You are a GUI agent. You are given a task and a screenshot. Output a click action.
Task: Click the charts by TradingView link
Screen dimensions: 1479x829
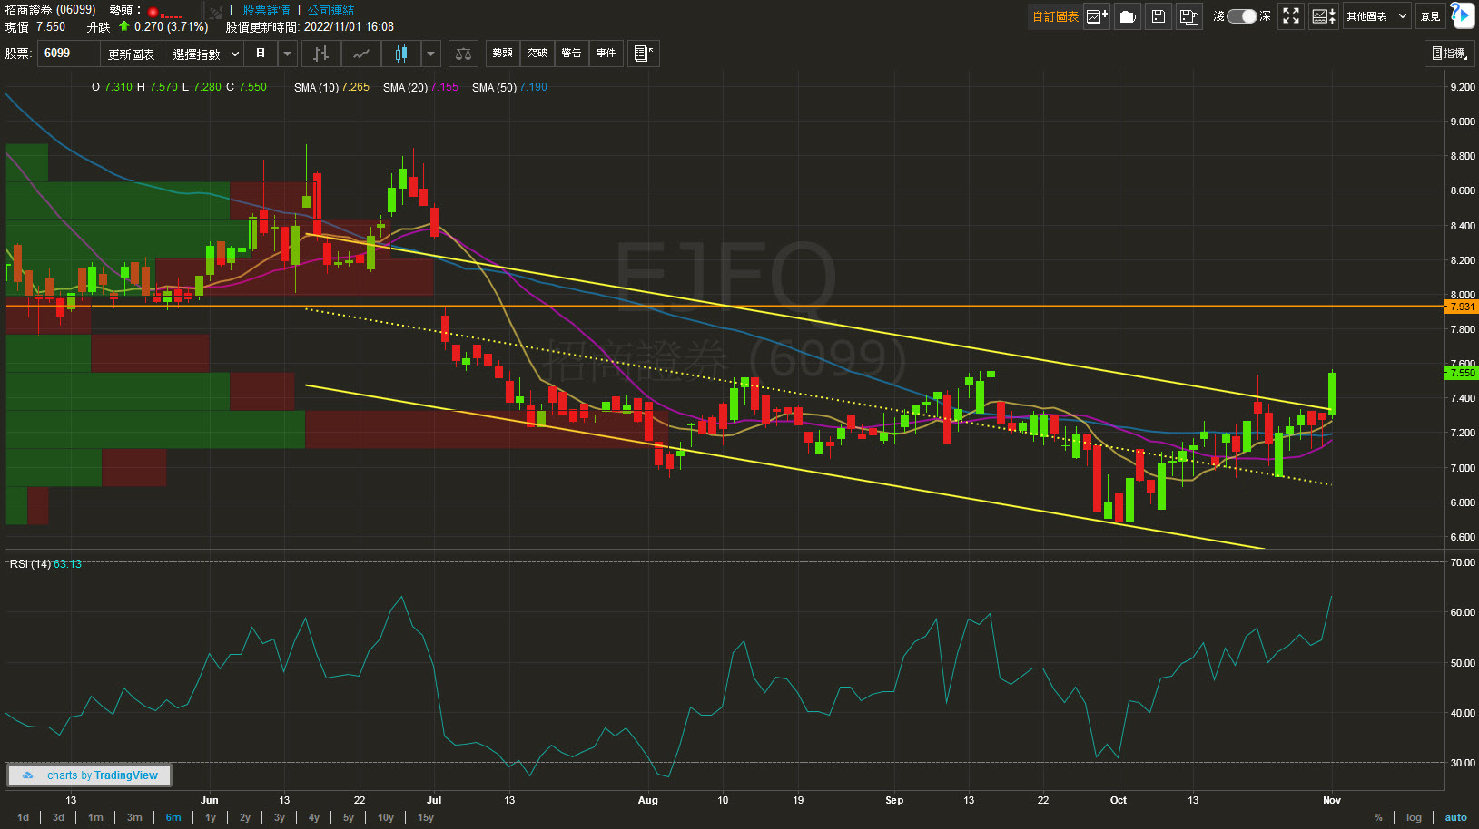pyautogui.click(x=90, y=775)
